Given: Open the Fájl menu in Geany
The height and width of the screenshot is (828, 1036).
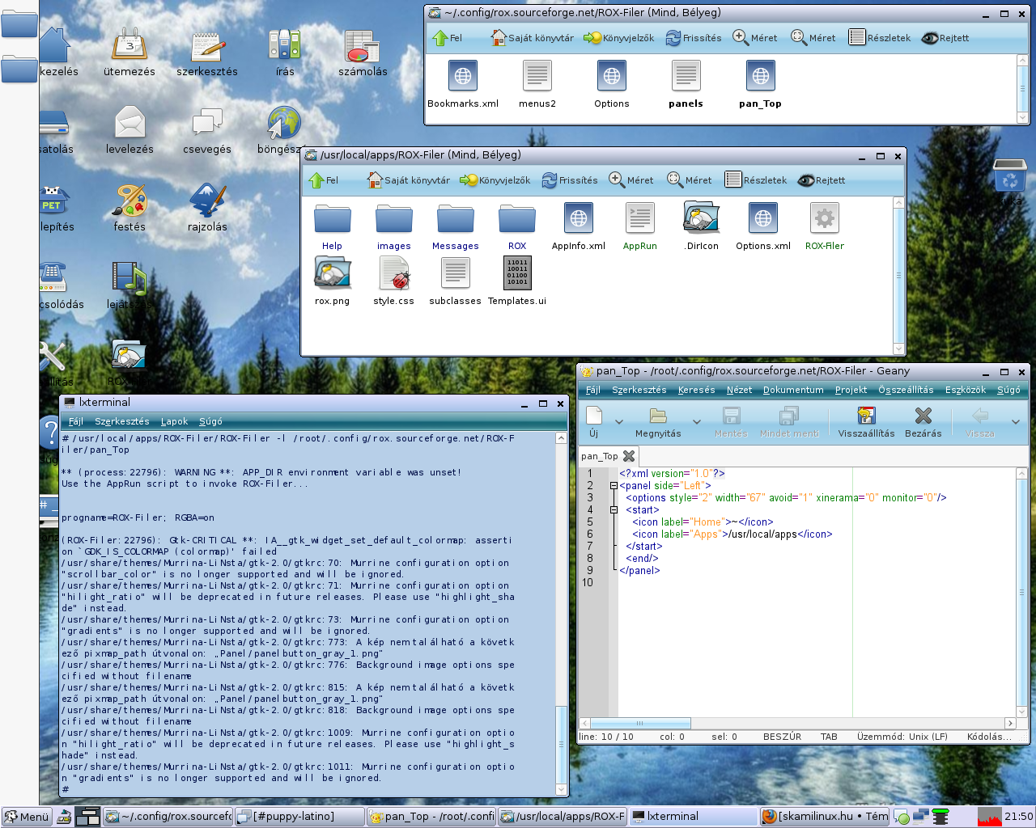Looking at the screenshot, I should pyautogui.click(x=593, y=390).
